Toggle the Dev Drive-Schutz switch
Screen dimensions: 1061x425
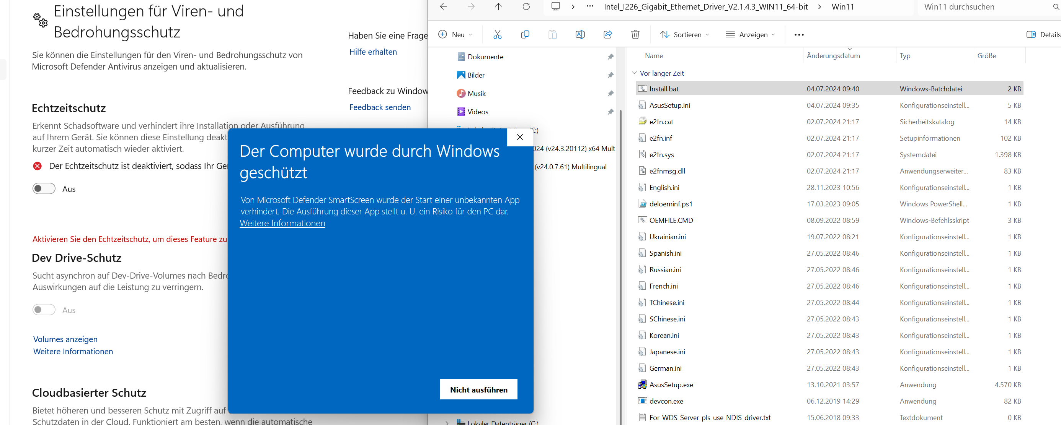44,310
